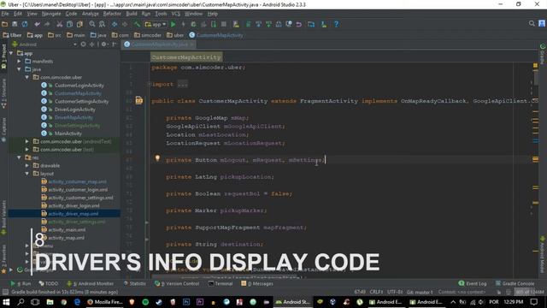Open the Android Monitor tool window
Viewport: 547px width, 308px height.
[x=91, y=283]
